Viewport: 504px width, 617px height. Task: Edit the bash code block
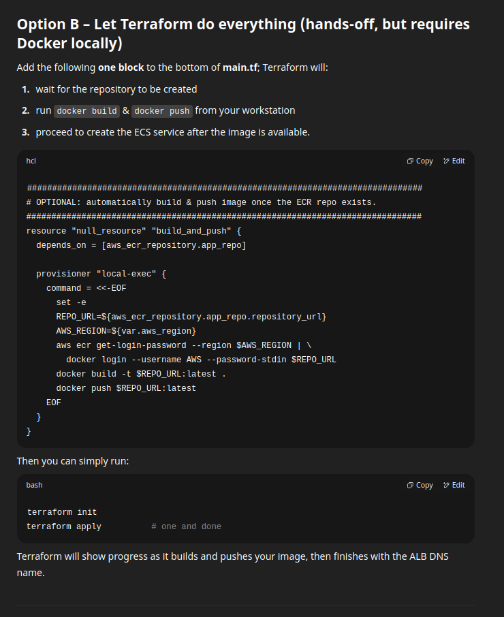454,485
